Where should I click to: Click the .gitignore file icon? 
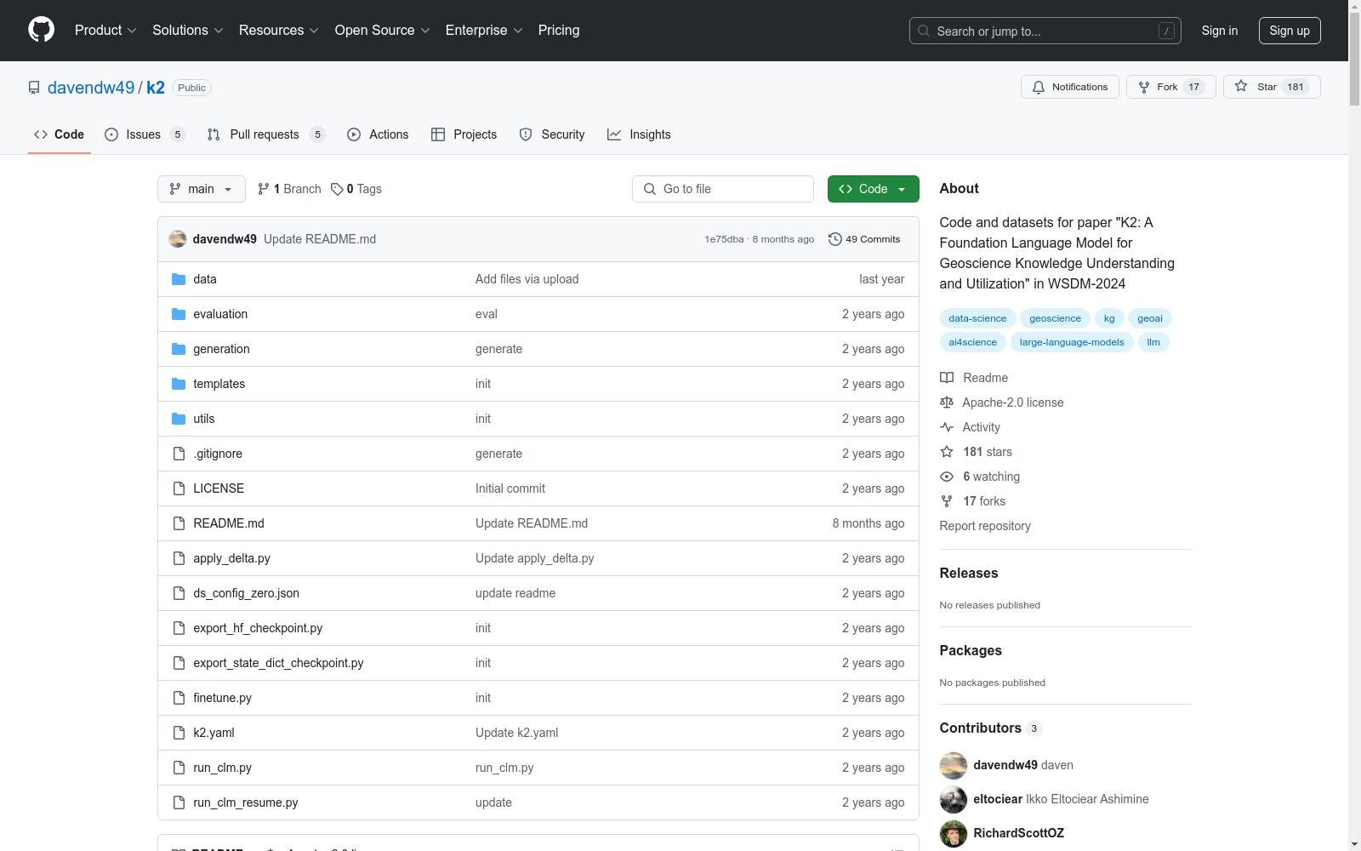point(179,454)
